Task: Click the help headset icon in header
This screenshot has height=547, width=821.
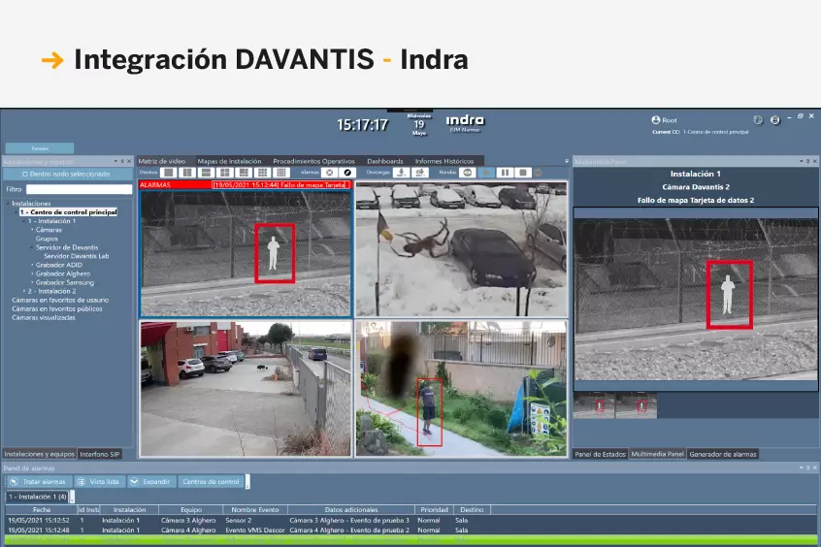Action: (x=758, y=120)
